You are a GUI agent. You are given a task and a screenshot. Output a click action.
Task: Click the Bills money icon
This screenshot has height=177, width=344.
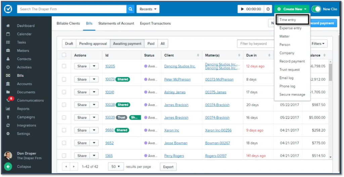pyautogui.click(x=8, y=75)
